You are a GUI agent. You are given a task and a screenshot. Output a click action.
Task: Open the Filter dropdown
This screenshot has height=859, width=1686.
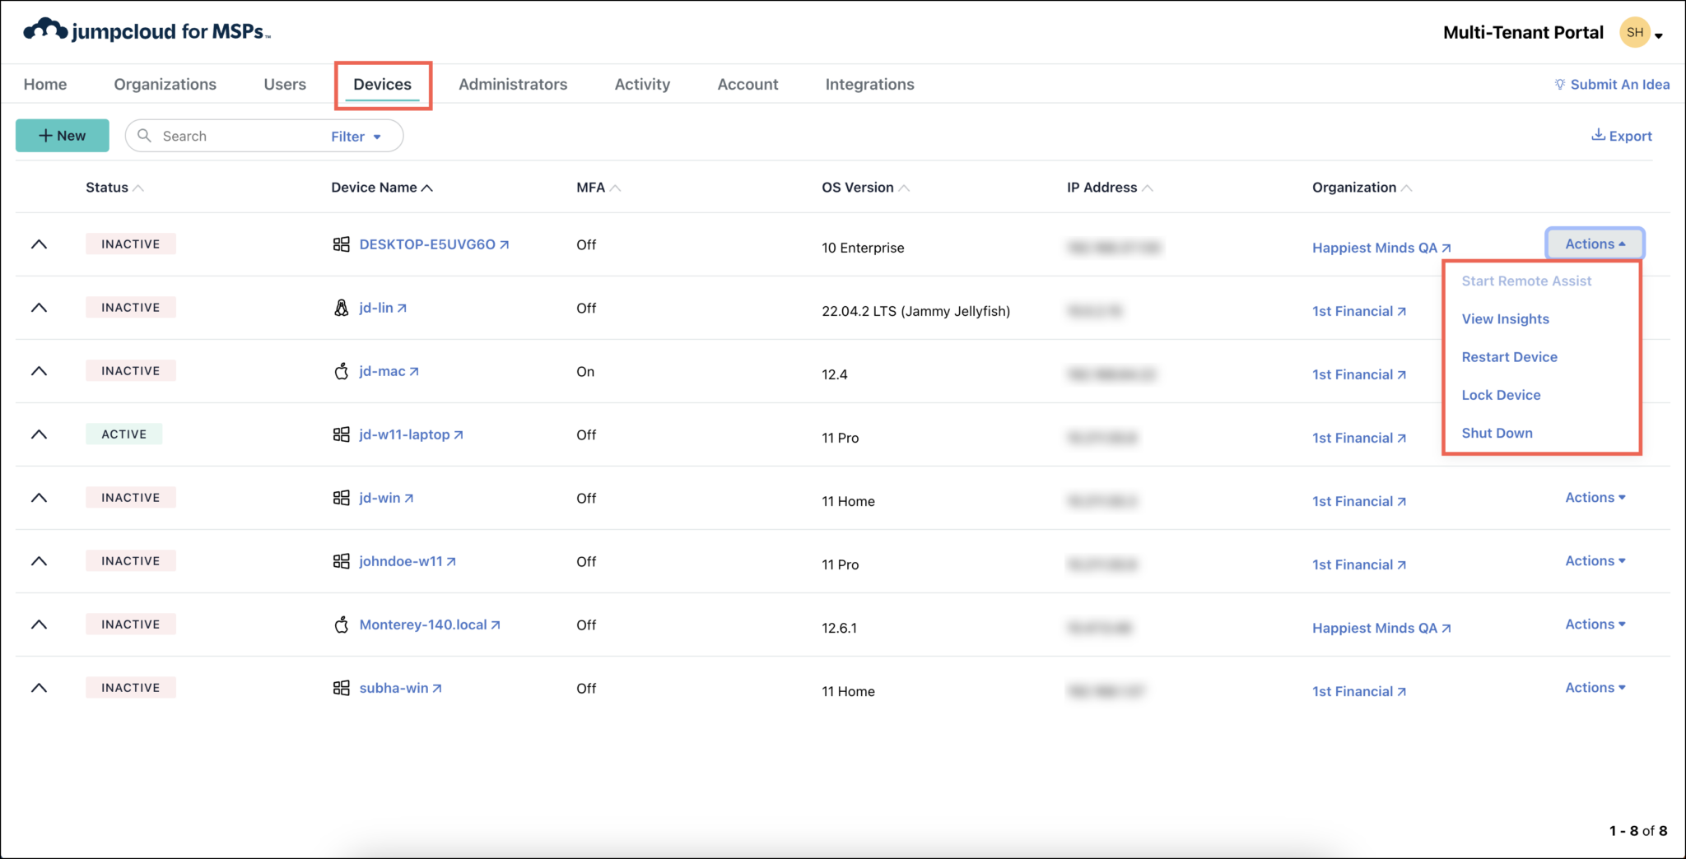[x=354, y=136]
